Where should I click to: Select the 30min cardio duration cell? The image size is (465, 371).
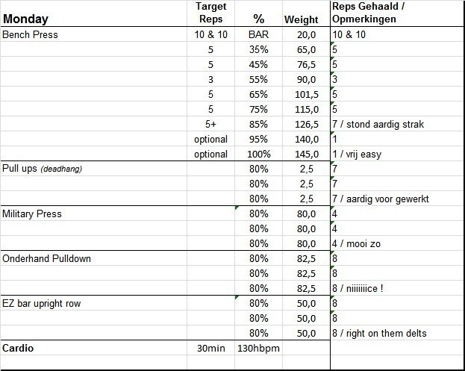point(210,348)
